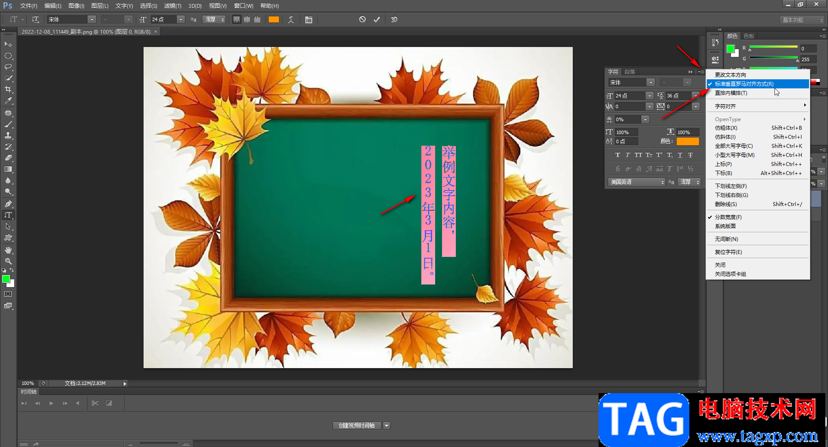Click green foreground color swatch in toolbox
Screen dimensions: 828x447
coord(6,279)
